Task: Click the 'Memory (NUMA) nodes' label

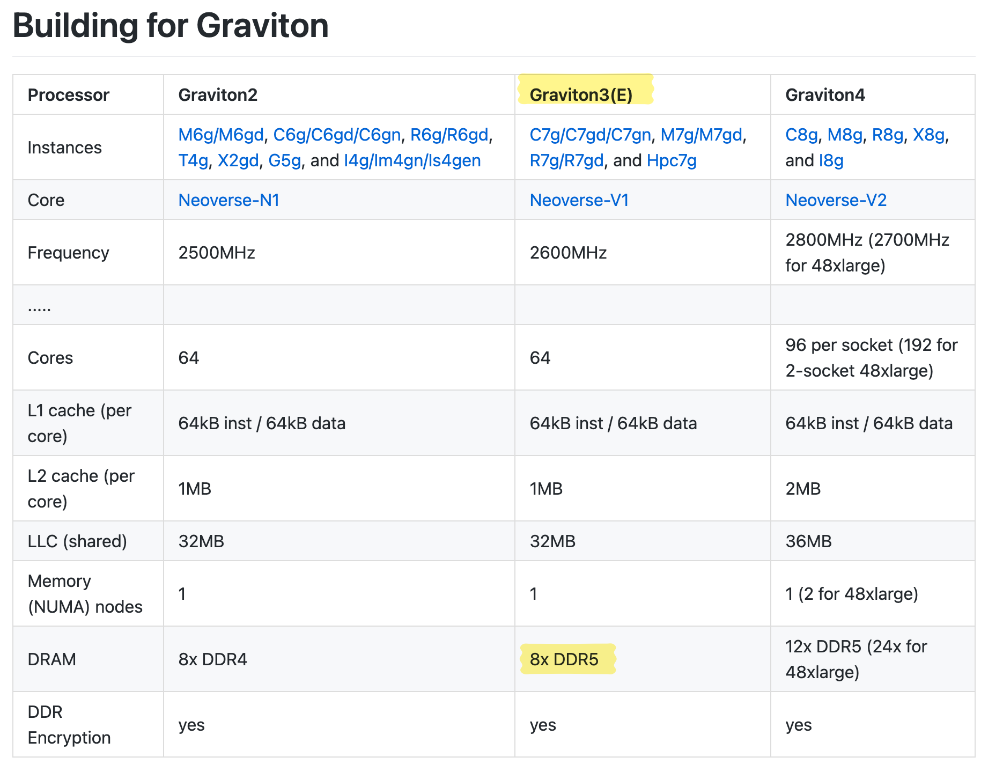Action: click(85, 594)
